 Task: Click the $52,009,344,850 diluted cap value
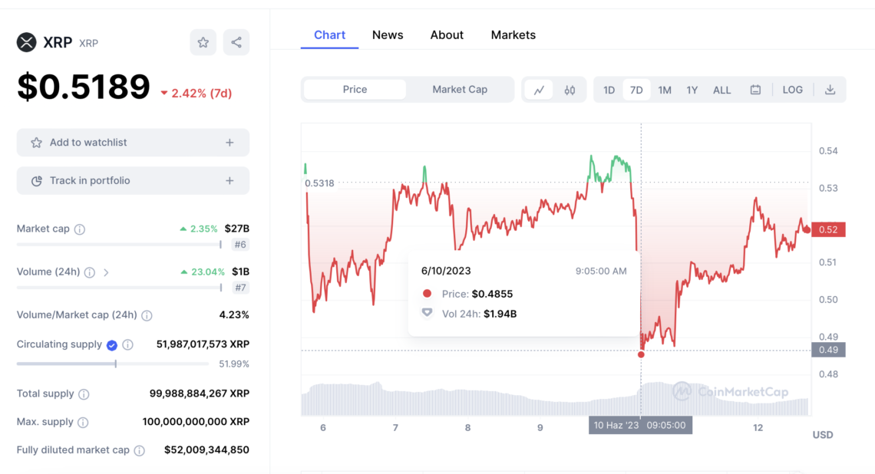(x=206, y=449)
